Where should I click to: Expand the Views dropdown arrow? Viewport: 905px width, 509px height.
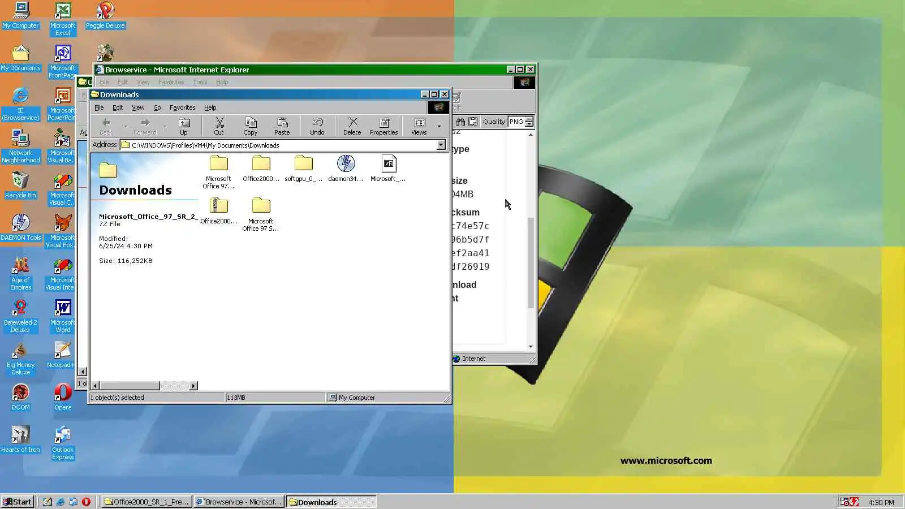[439, 126]
